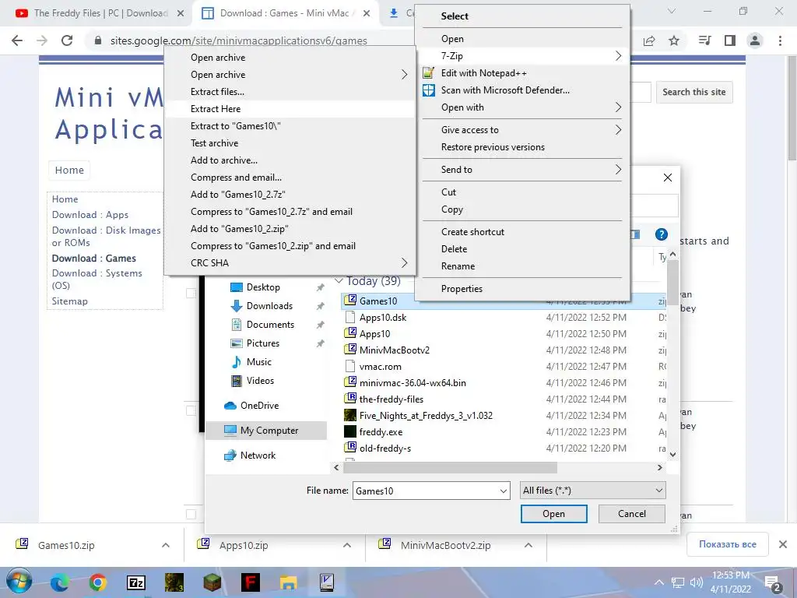Click the media control icon in Chrome toolbar
The image size is (797, 598).
click(x=704, y=40)
